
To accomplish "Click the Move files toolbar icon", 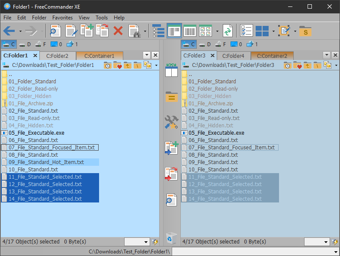I will (x=102, y=30).
